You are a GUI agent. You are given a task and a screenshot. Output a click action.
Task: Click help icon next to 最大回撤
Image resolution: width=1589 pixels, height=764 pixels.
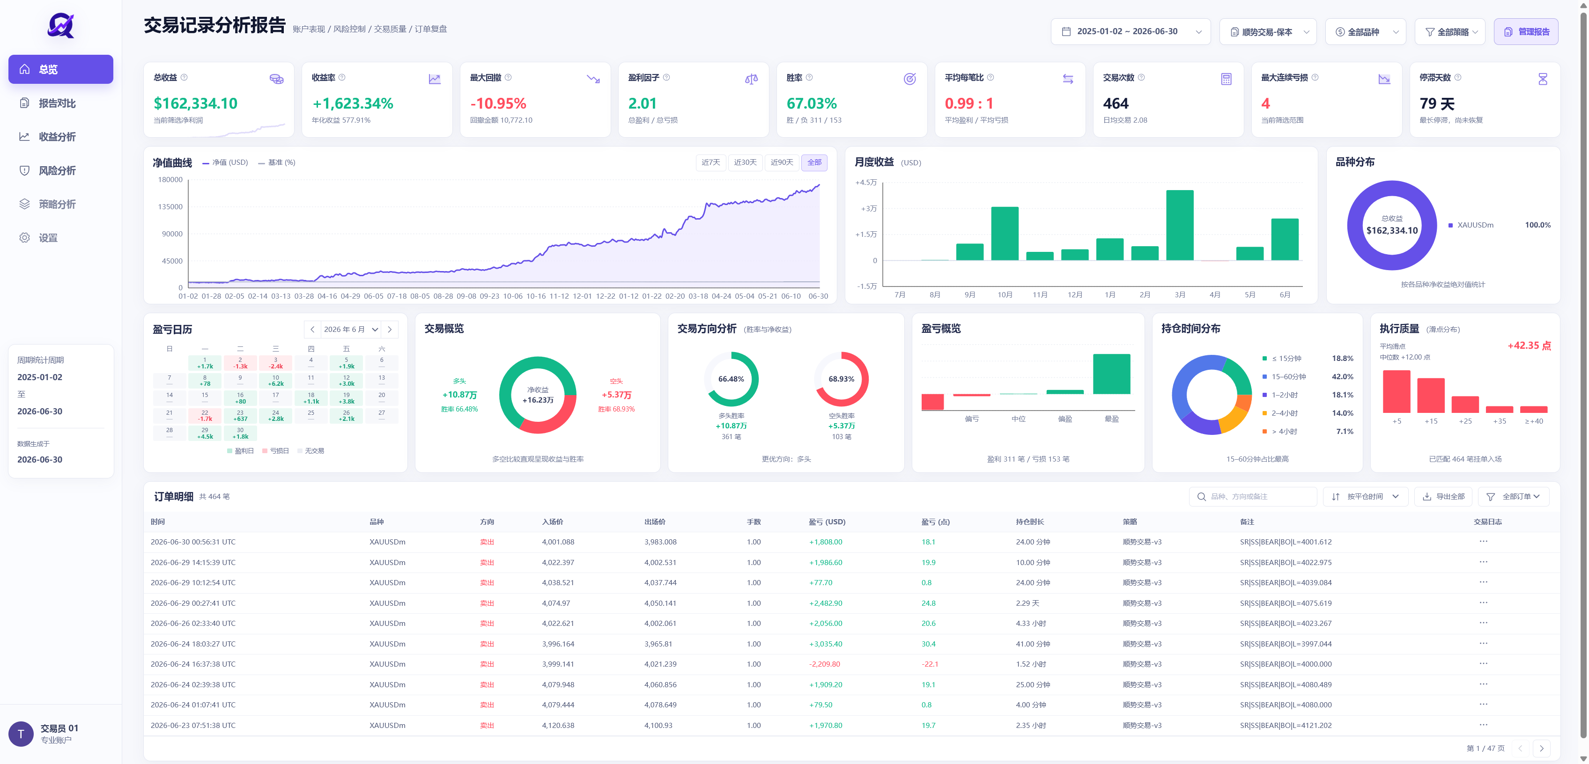tap(508, 78)
